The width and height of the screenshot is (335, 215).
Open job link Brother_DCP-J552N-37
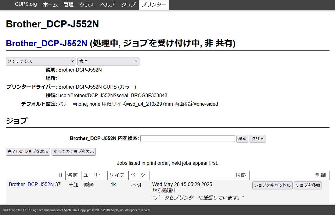coord(34,185)
